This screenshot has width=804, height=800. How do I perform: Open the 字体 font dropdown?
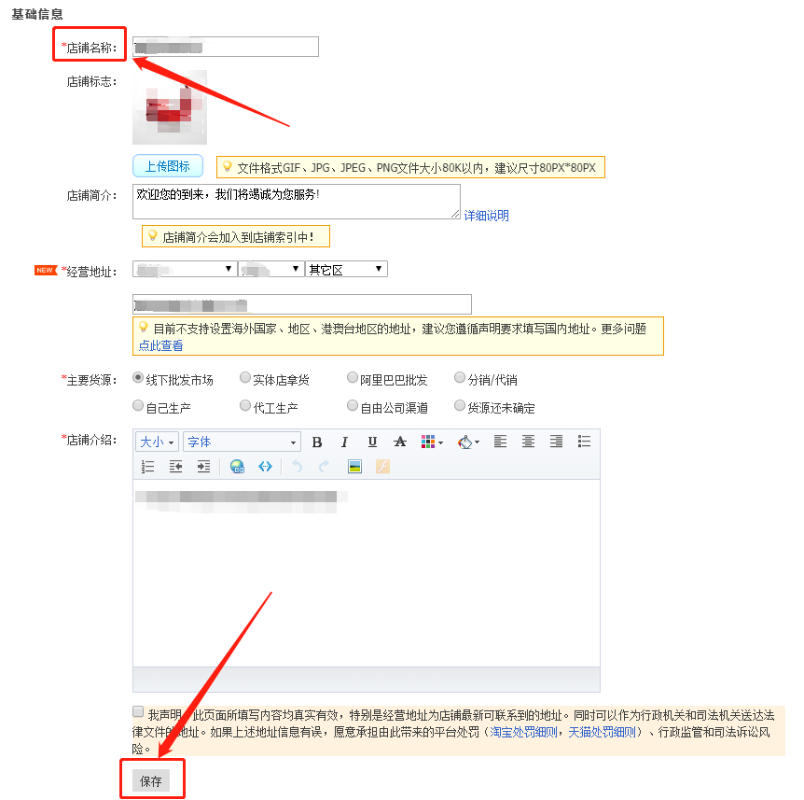241,442
